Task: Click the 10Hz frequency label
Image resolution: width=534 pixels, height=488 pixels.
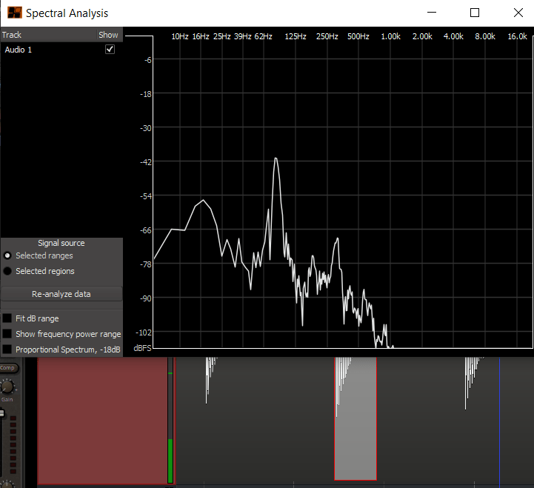Action: (179, 36)
